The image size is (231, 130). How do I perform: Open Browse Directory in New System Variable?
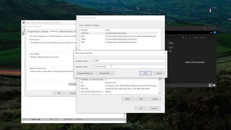click(85, 73)
